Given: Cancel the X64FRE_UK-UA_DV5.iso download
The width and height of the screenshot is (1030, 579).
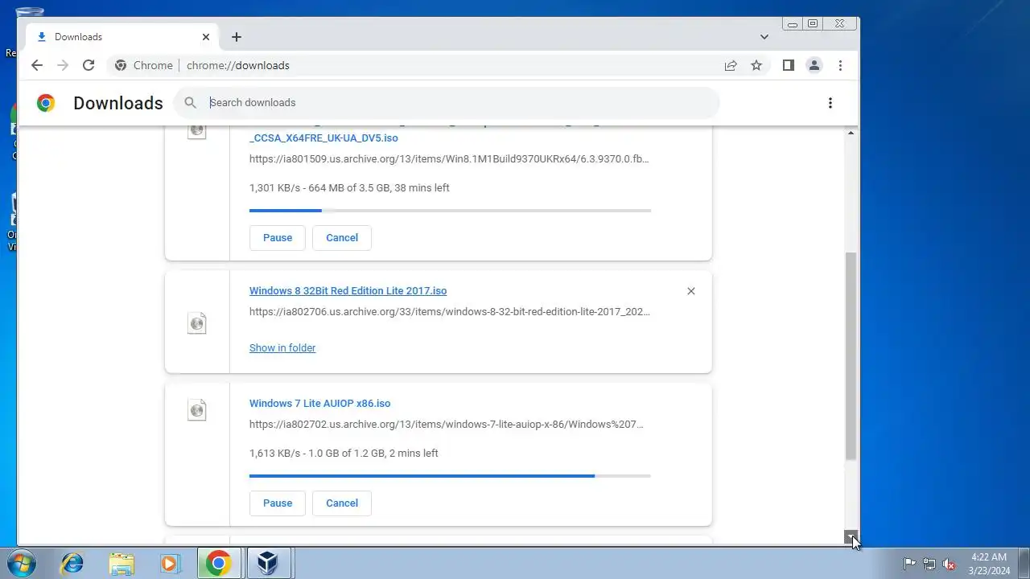Looking at the screenshot, I should (x=342, y=237).
